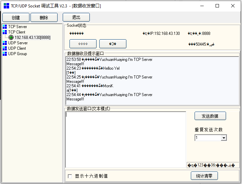This screenshot has width=242, height=184.
Task: Click the enabled garbled Socket状态 button
Action: pyautogui.click(x=113, y=44)
